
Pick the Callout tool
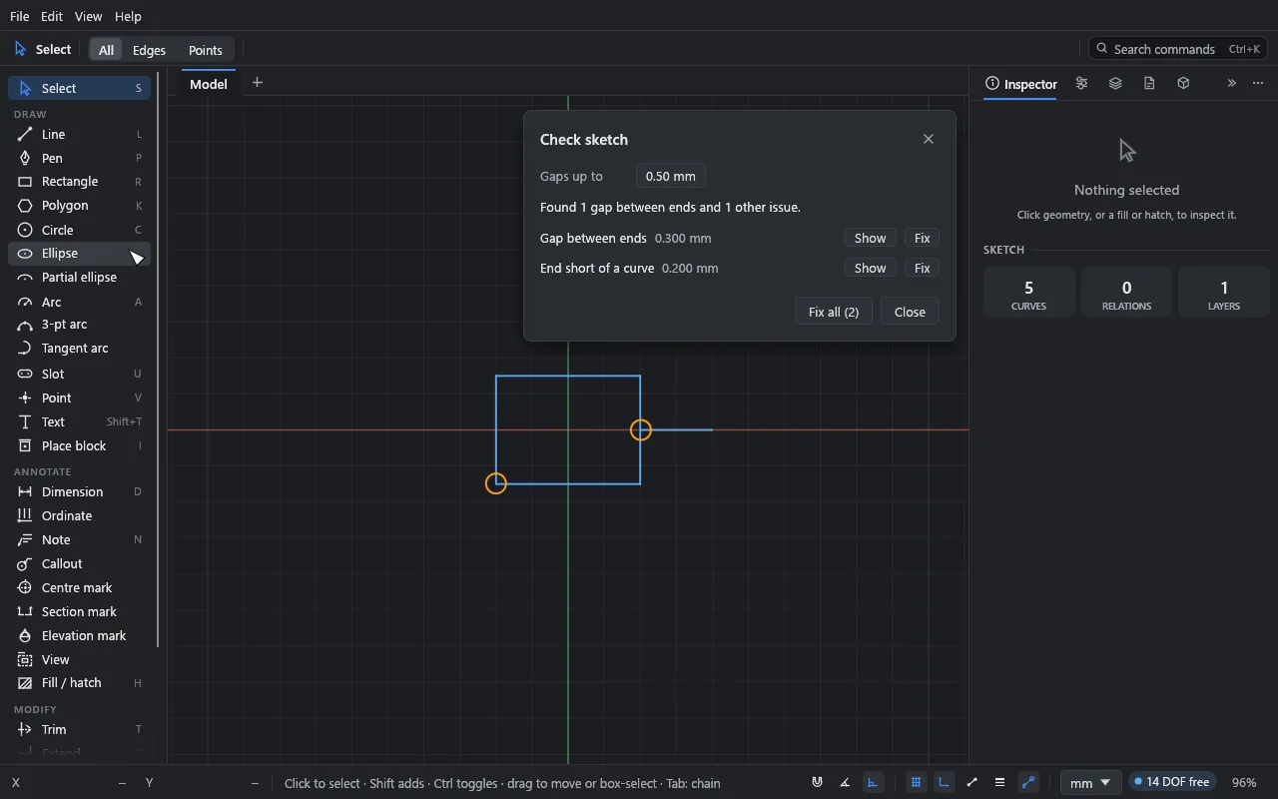pyautogui.click(x=80, y=563)
